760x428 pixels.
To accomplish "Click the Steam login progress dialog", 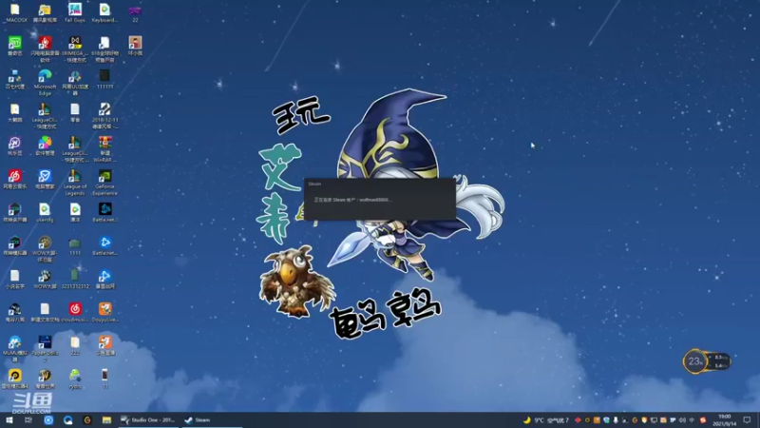I will click(x=379, y=199).
